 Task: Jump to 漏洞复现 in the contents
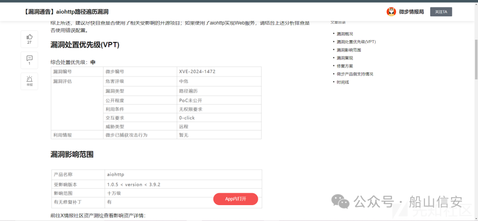point(345,58)
